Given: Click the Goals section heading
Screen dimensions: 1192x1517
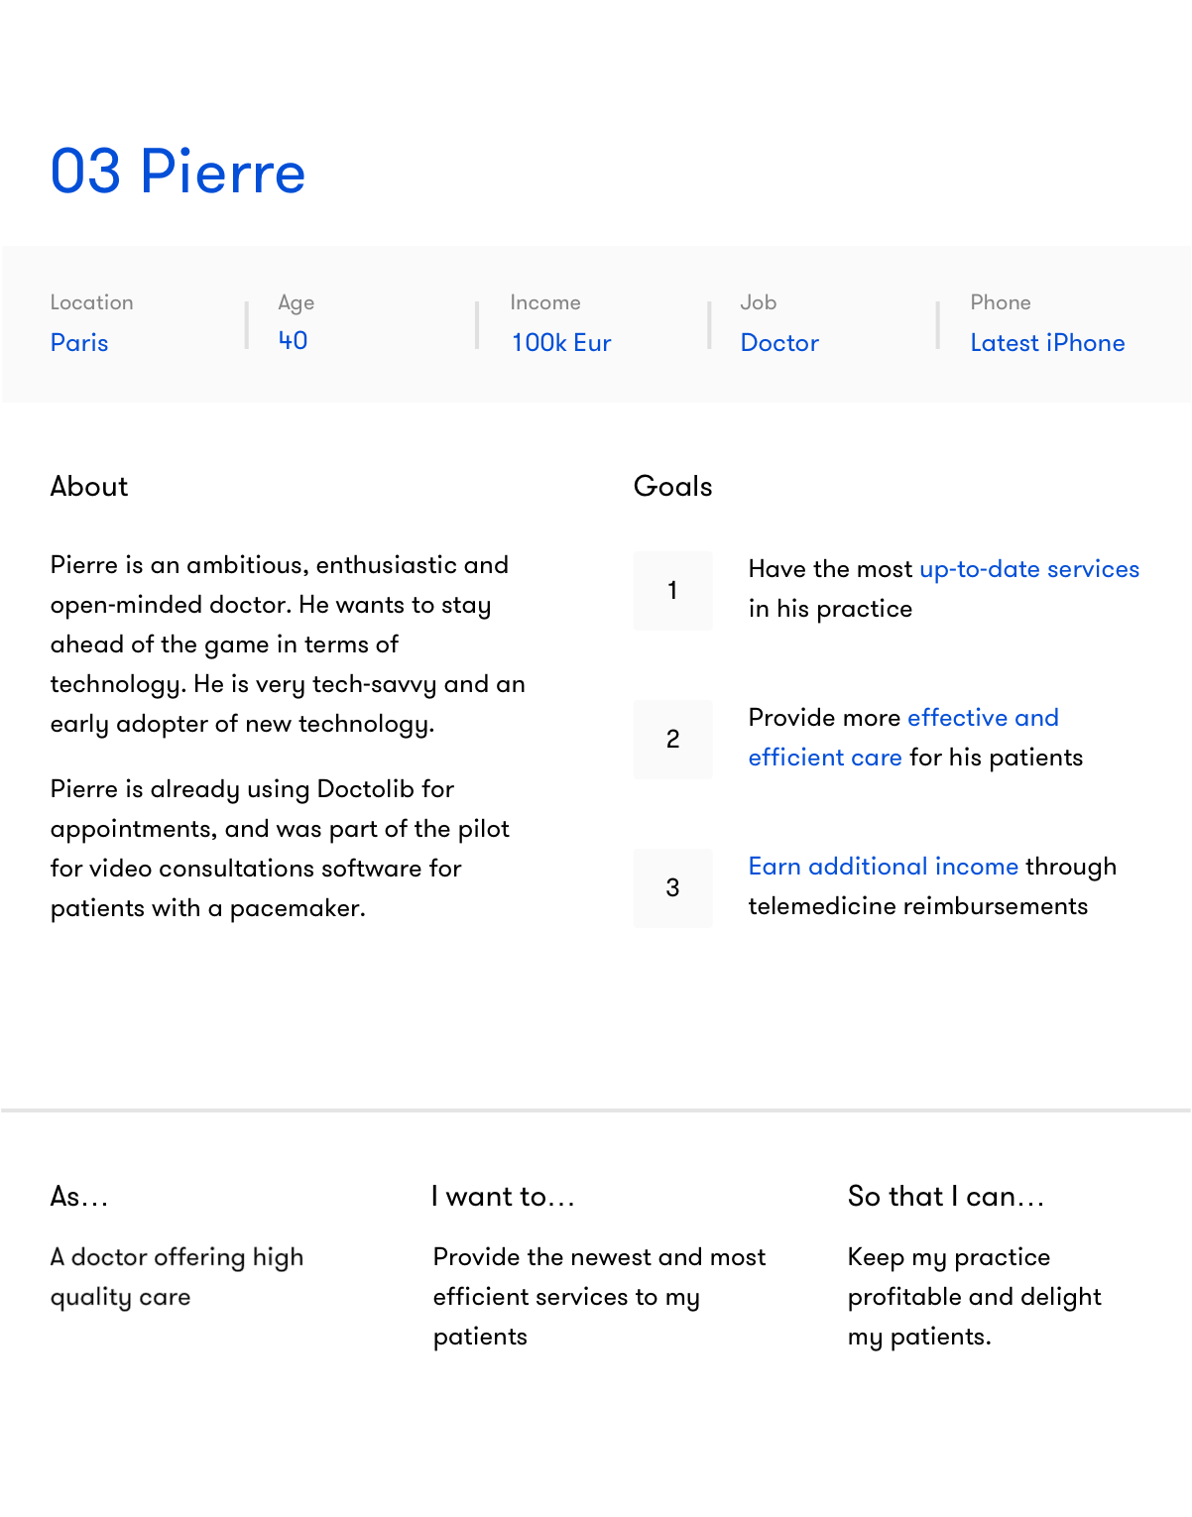Looking at the screenshot, I should pos(672,487).
